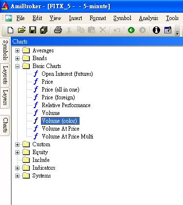
Task: Open the Format menu
Action: click(98, 18)
